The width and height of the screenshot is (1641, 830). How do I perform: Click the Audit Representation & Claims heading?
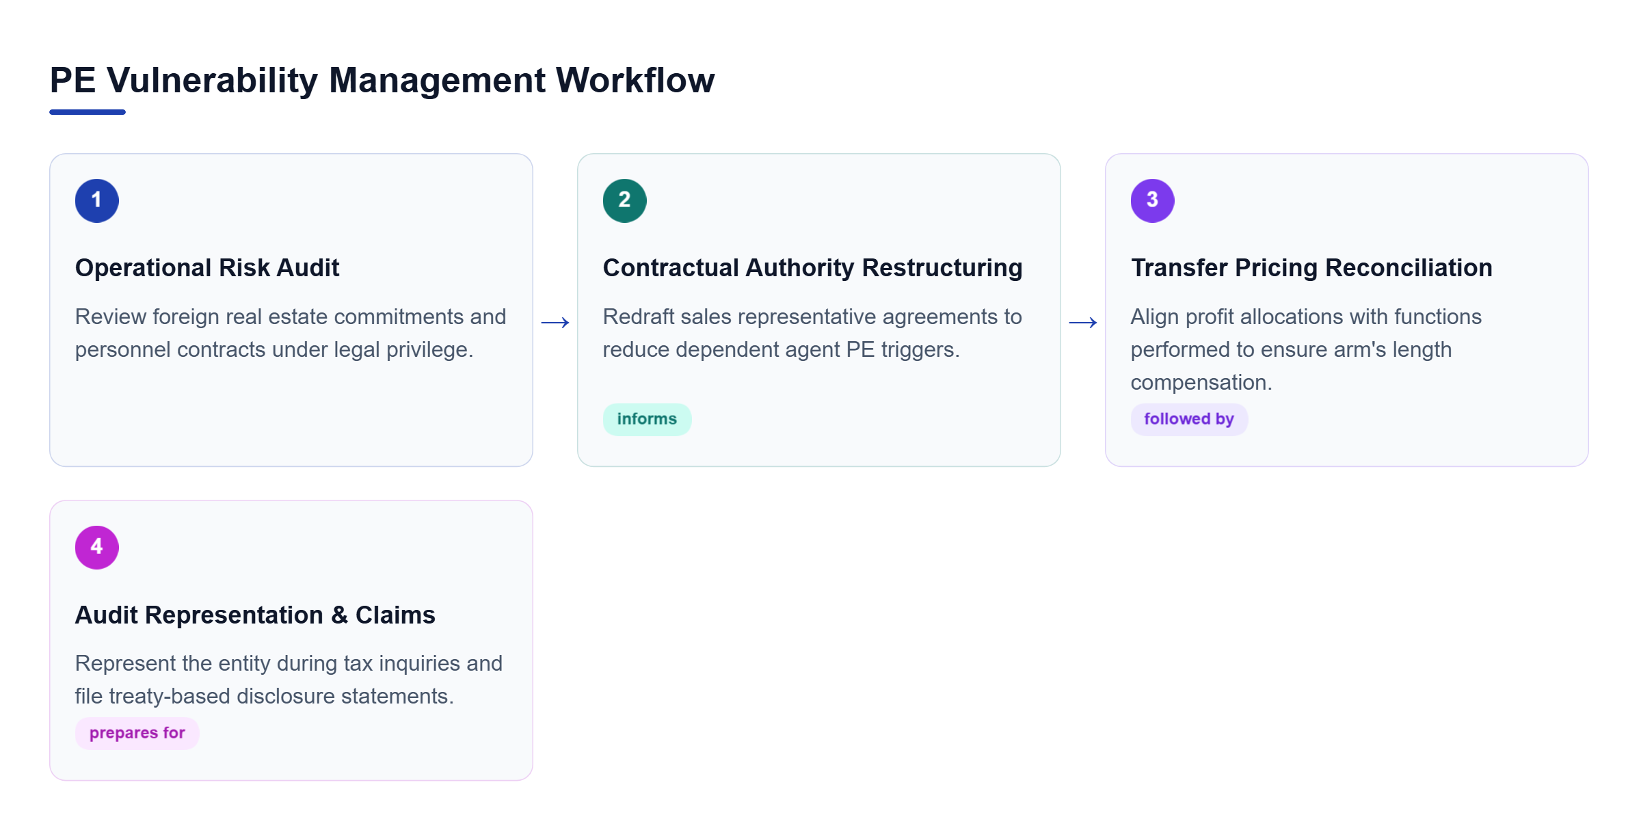click(255, 615)
